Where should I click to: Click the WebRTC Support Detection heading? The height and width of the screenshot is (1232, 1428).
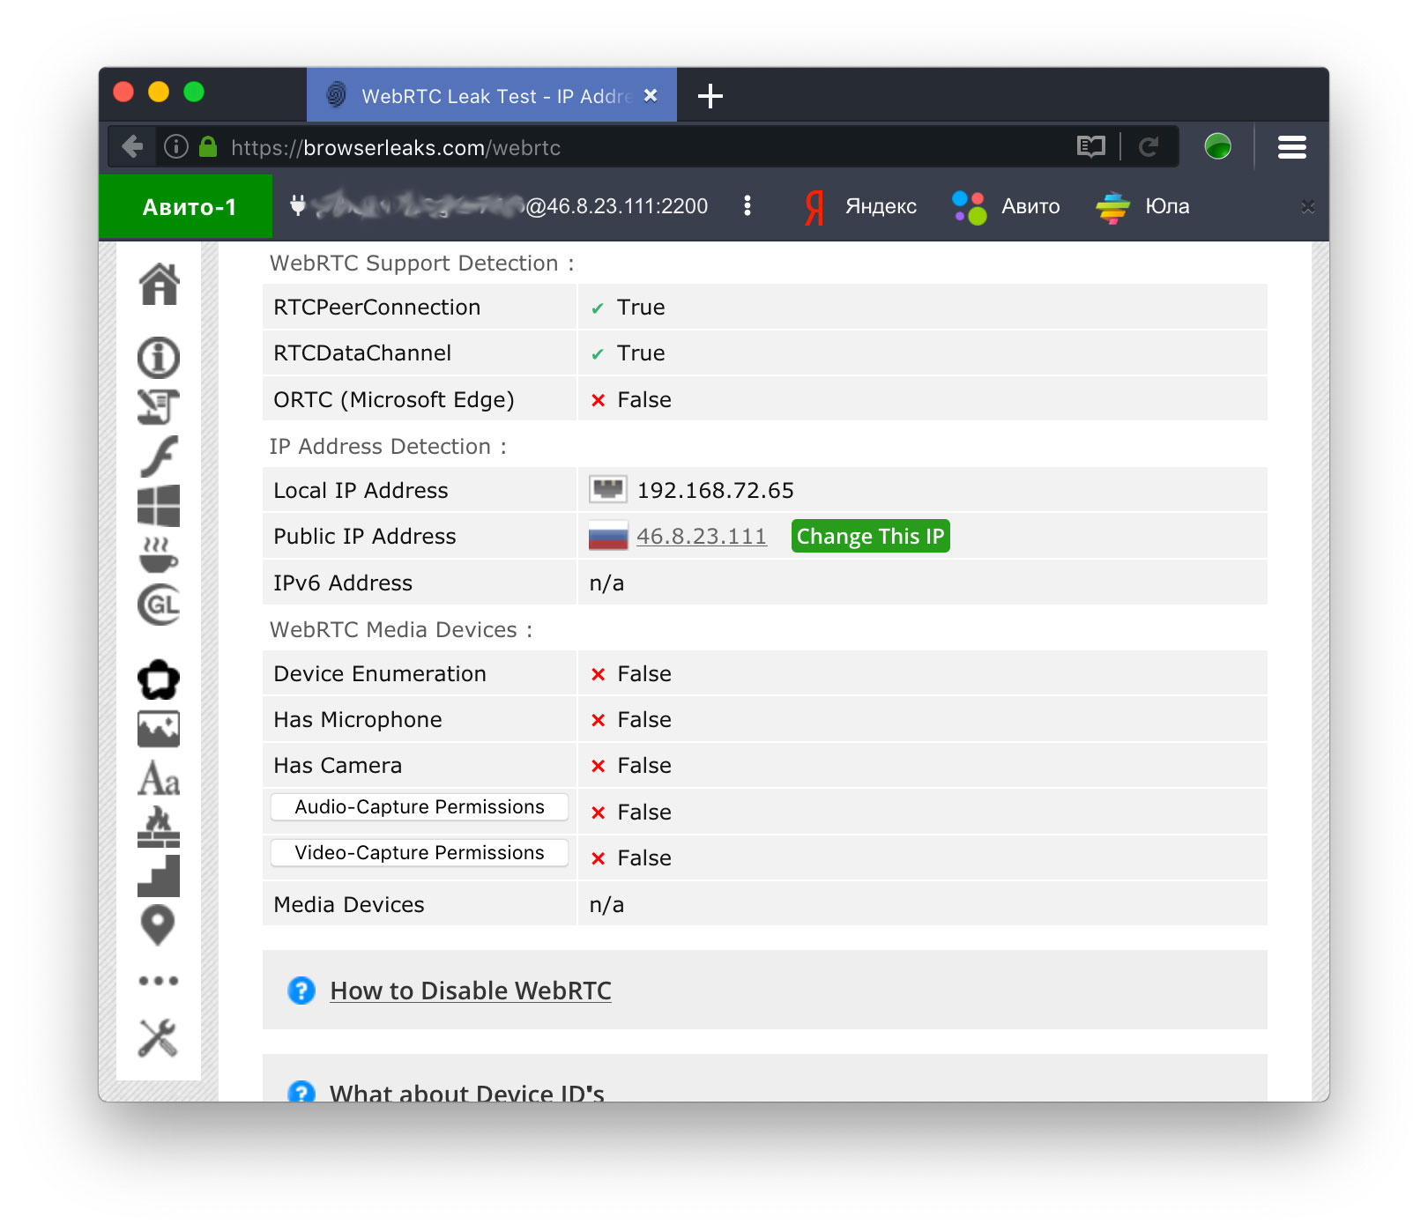pyautogui.click(x=421, y=263)
